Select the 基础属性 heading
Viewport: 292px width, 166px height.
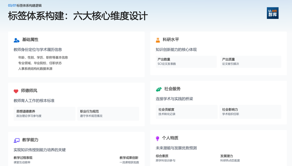pos(30,40)
